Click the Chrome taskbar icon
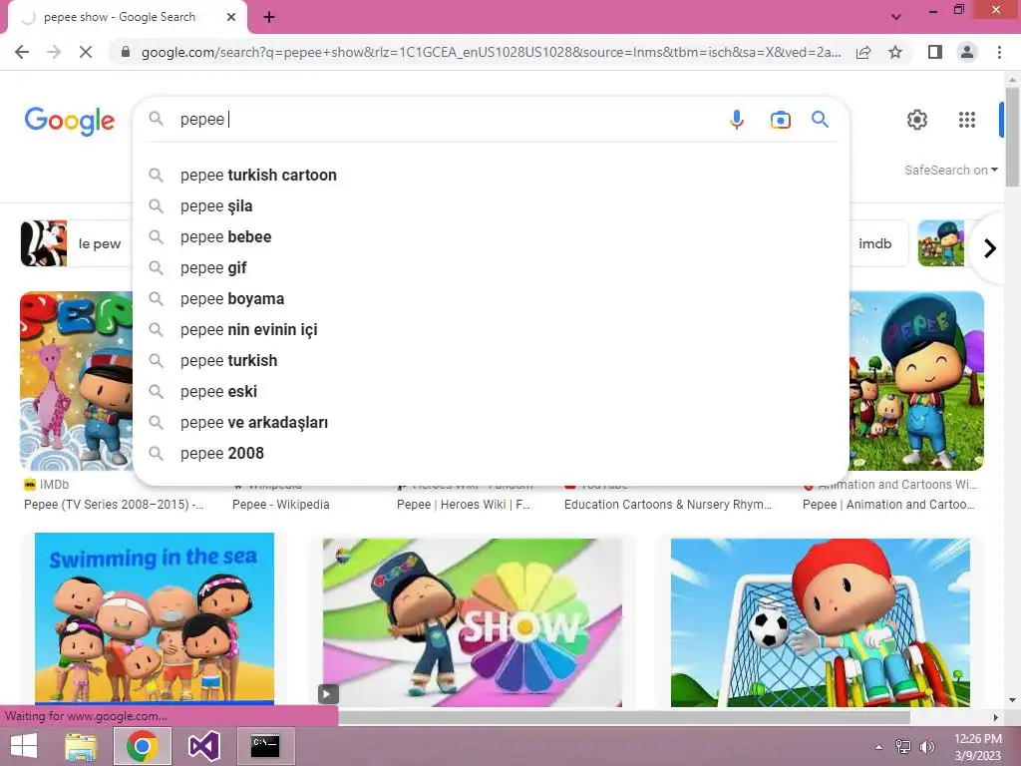The height and width of the screenshot is (766, 1021). (143, 746)
